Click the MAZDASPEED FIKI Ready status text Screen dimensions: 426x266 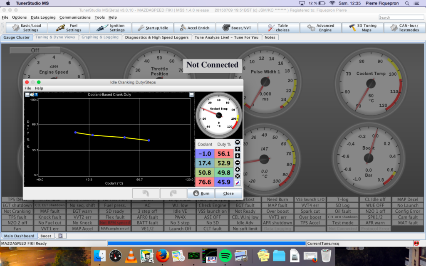(24, 244)
